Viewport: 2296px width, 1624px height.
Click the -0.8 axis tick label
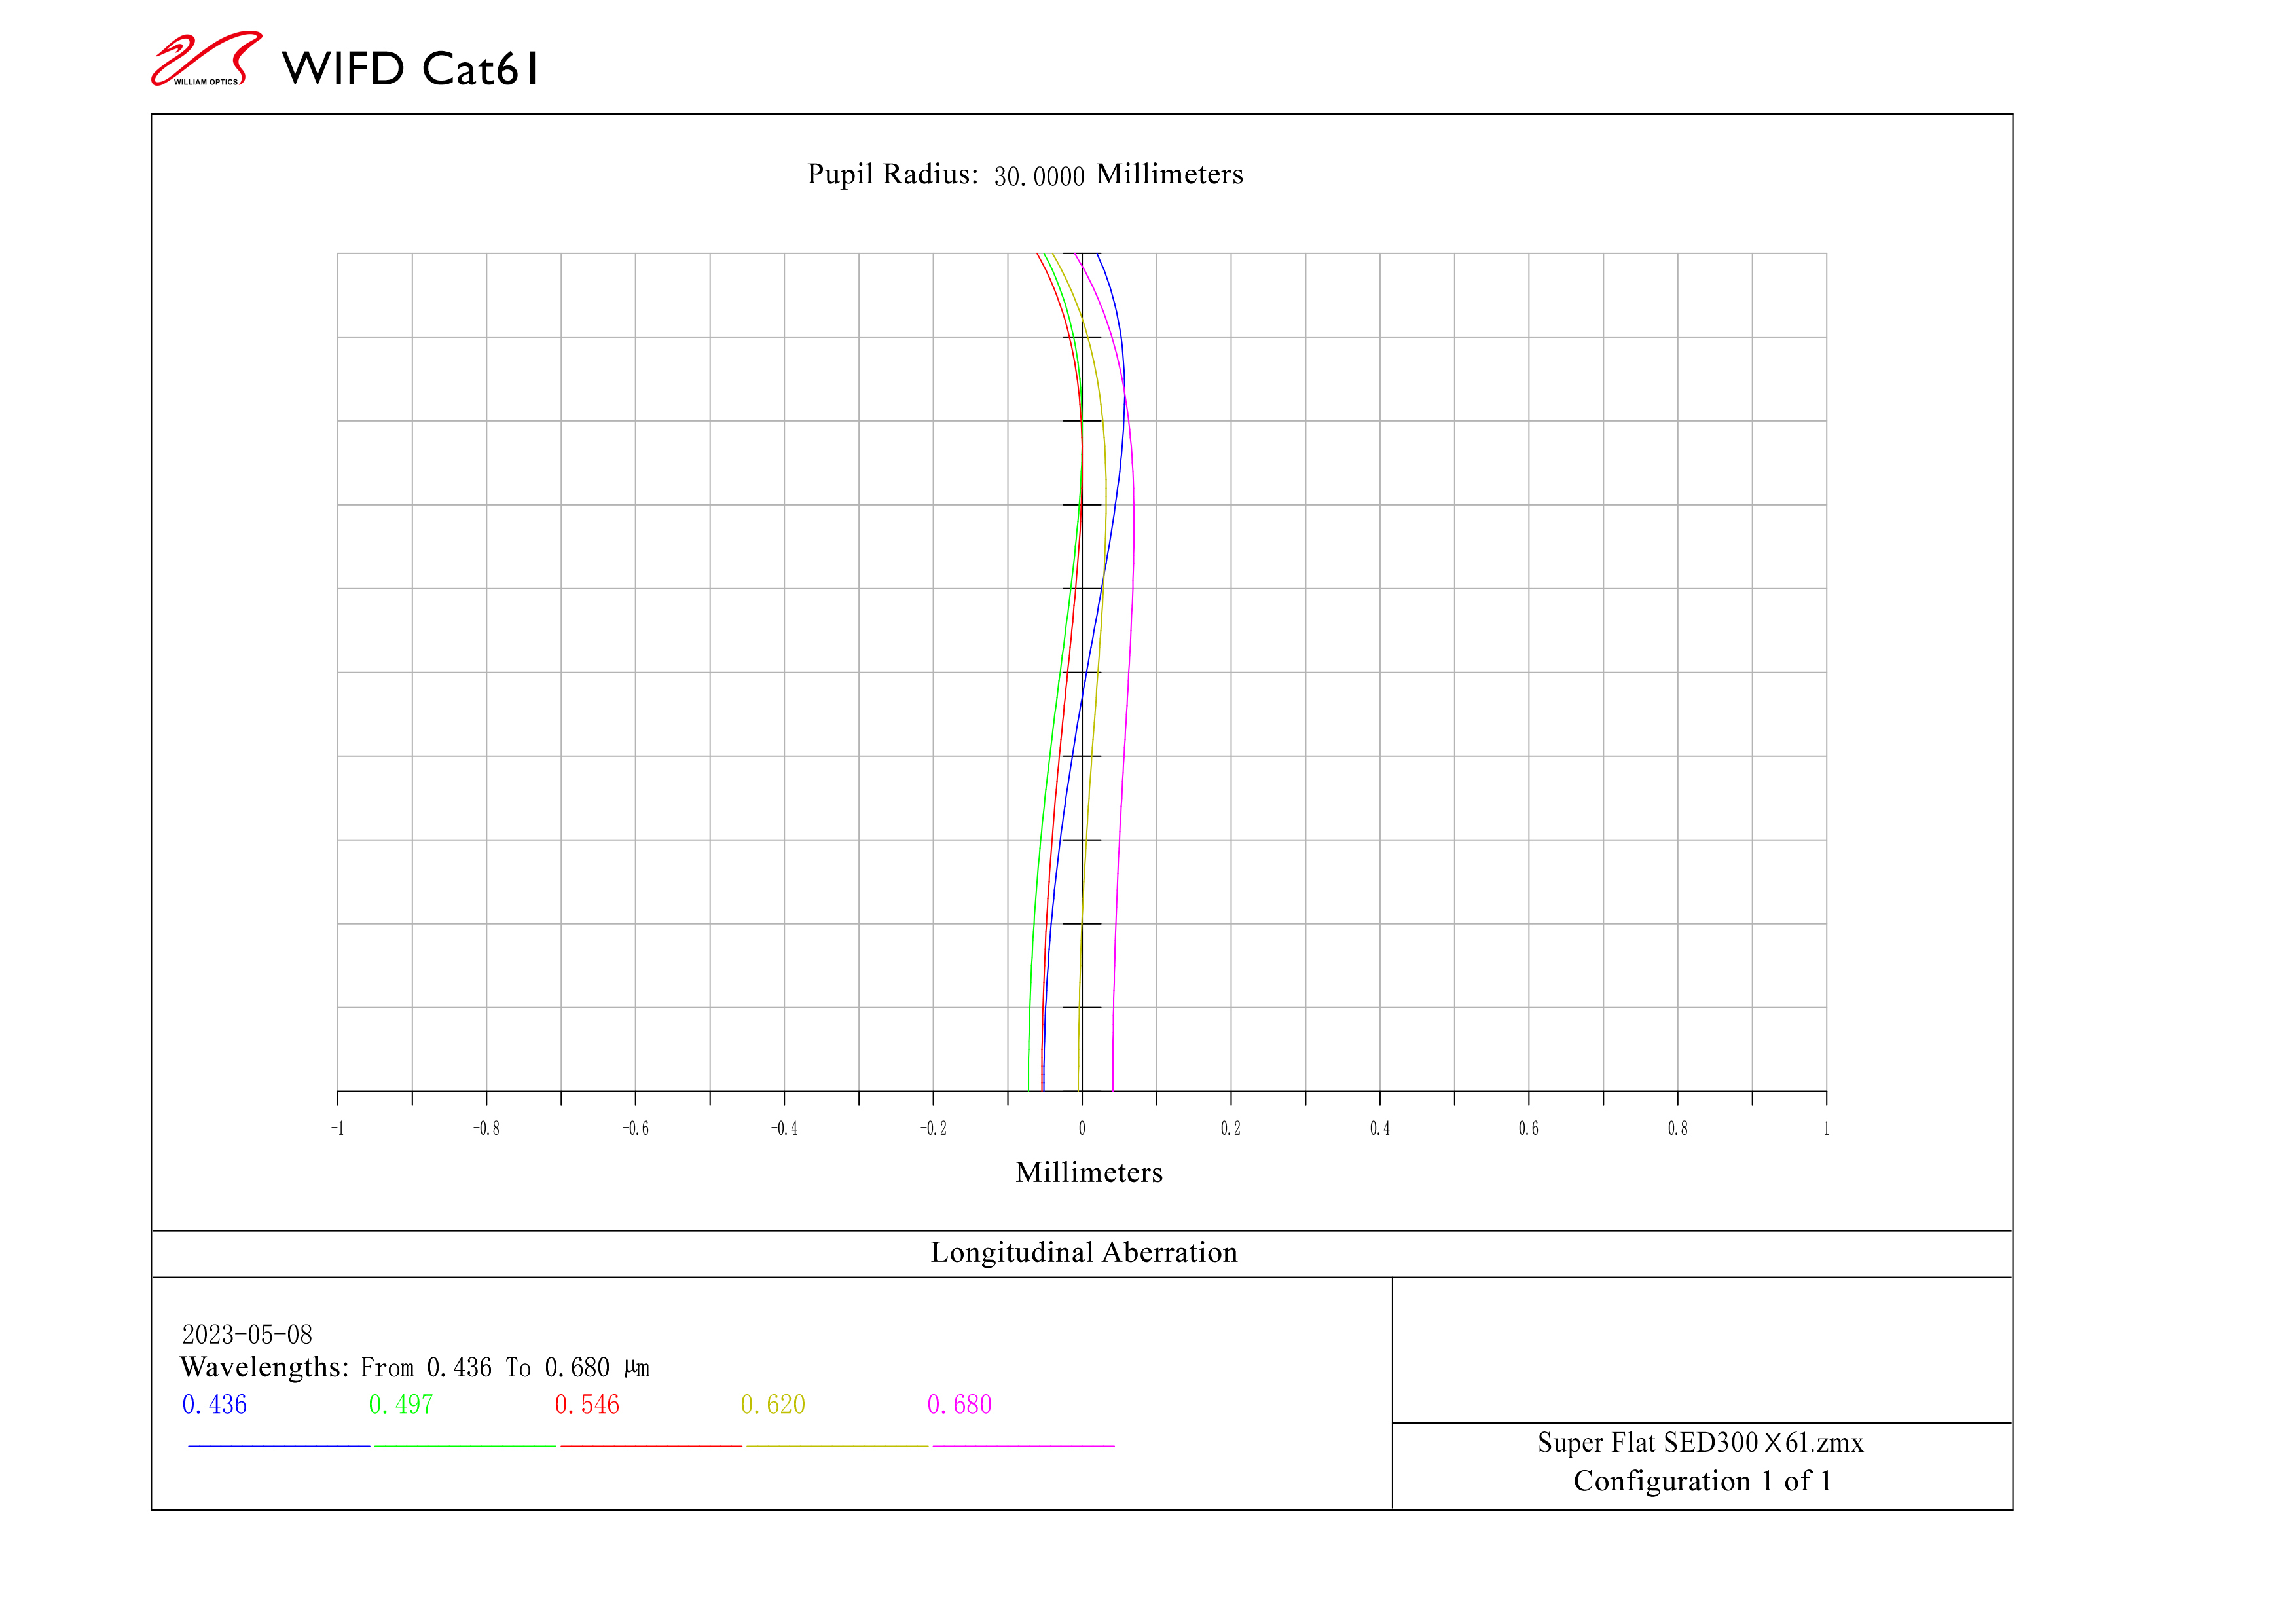click(x=486, y=1128)
